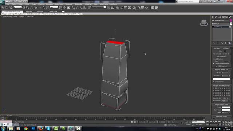Viewport: 233px width, 131px height.
Task: Toggle Delete Isolated Vertices checkbox
Action: [x=214, y=64]
